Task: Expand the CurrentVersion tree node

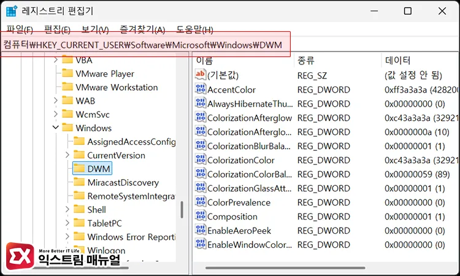Action: (x=67, y=155)
